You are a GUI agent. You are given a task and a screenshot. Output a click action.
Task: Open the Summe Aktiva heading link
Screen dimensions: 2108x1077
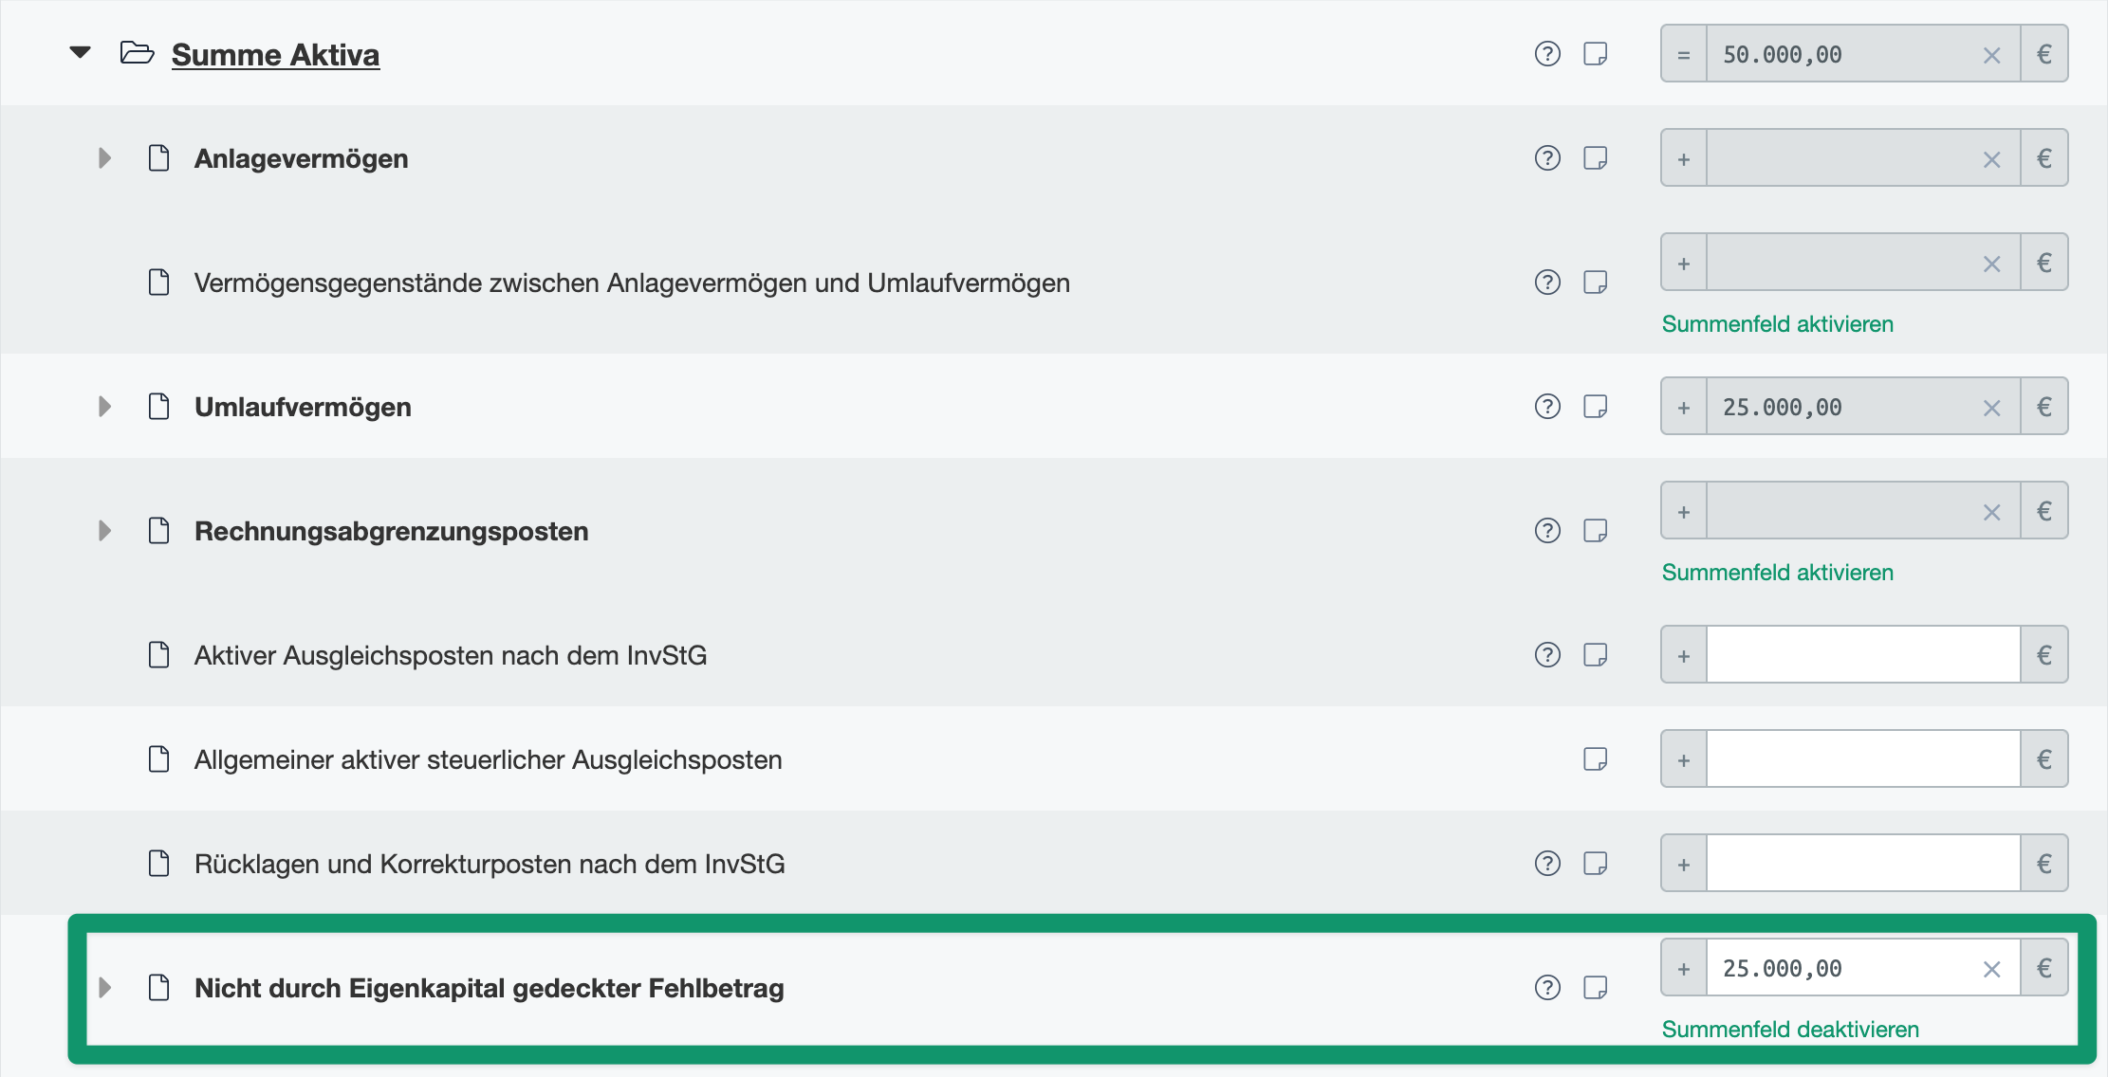275,55
